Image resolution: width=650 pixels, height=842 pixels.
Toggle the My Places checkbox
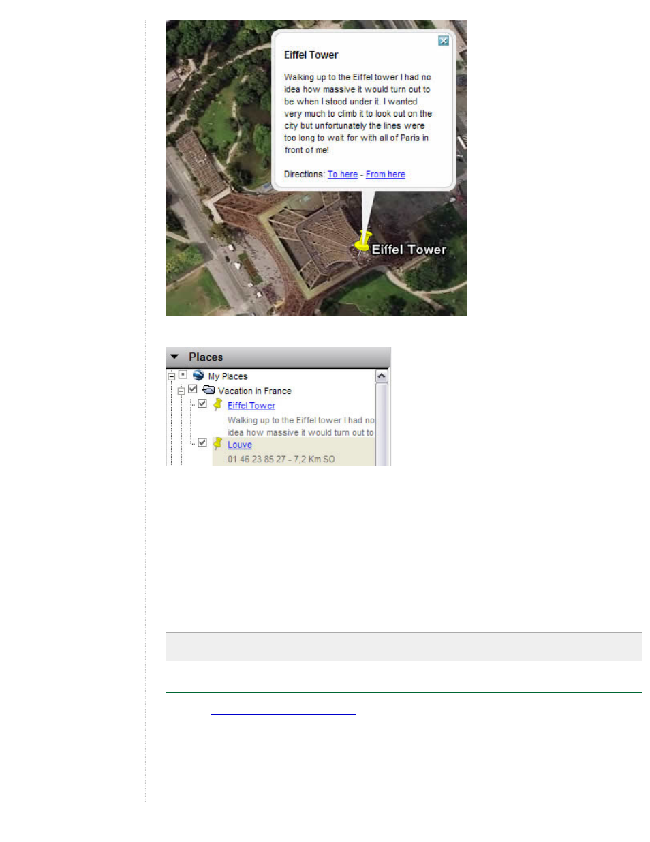click(183, 375)
